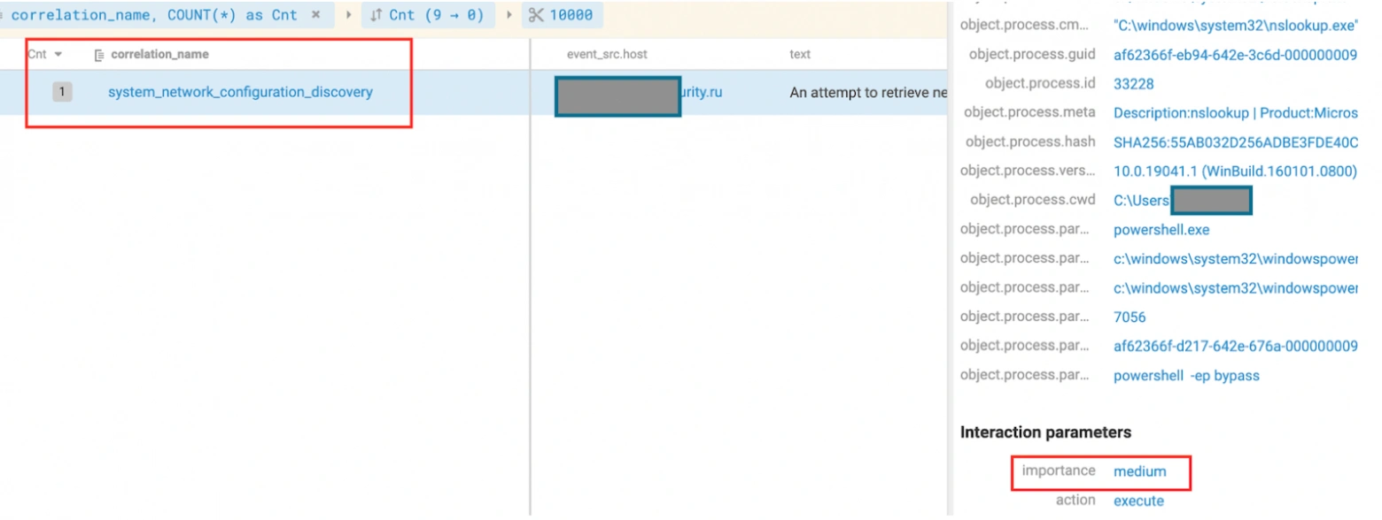Open system_network_configuration_discovery correlation link
This screenshot has width=1382, height=520.
point(240,92)
